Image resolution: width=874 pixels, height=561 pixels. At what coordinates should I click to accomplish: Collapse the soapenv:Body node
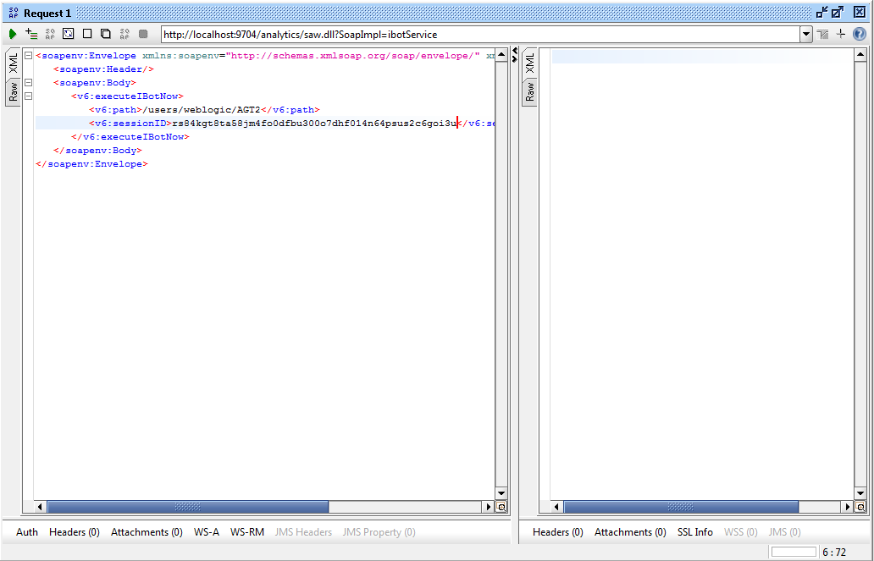(28, 82)
